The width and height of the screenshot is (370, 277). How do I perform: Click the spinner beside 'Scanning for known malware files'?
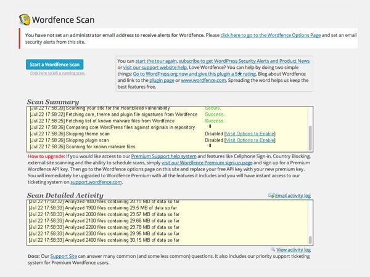click(x=210, y=146)
